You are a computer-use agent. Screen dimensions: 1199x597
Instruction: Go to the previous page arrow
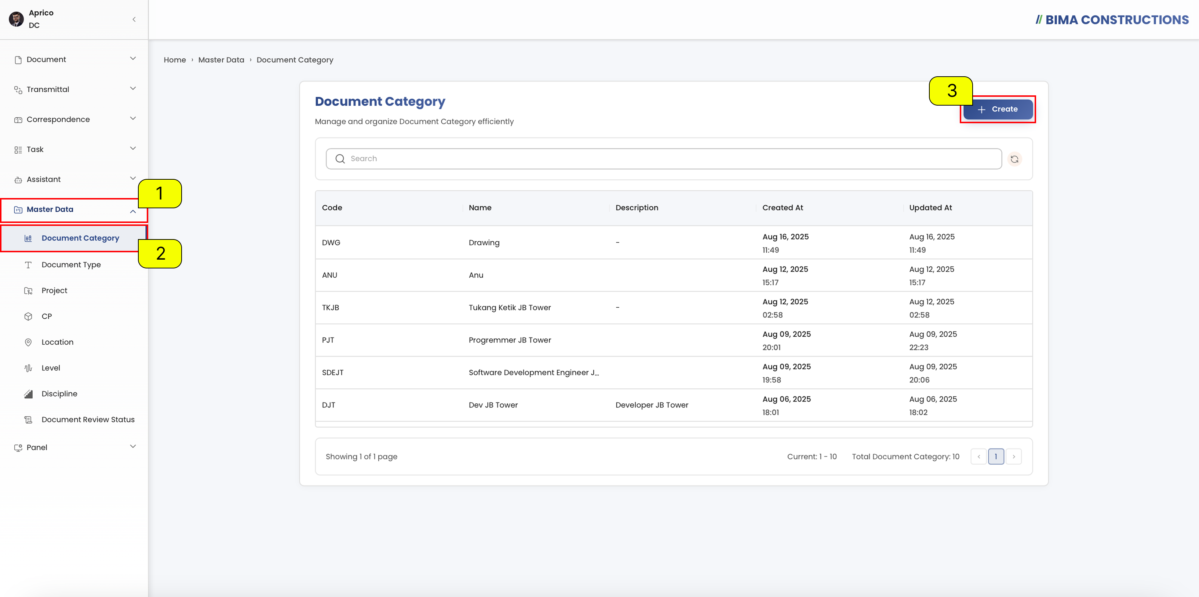pyautogui.click(x=978, y=457)
